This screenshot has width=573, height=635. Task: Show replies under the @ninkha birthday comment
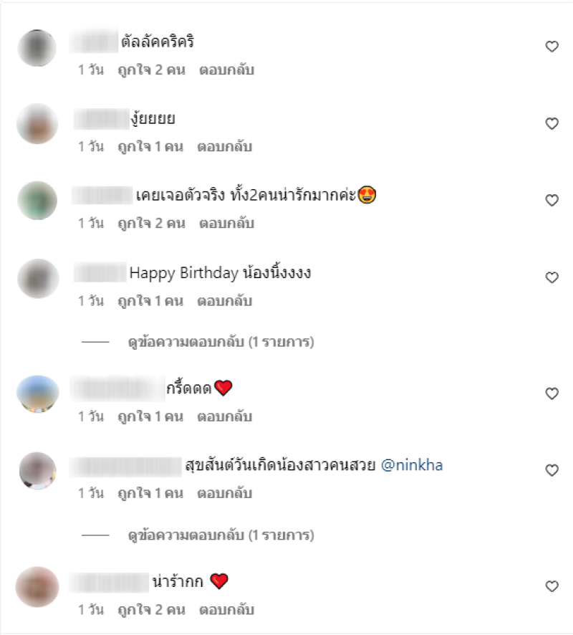[x=221, y=535]
